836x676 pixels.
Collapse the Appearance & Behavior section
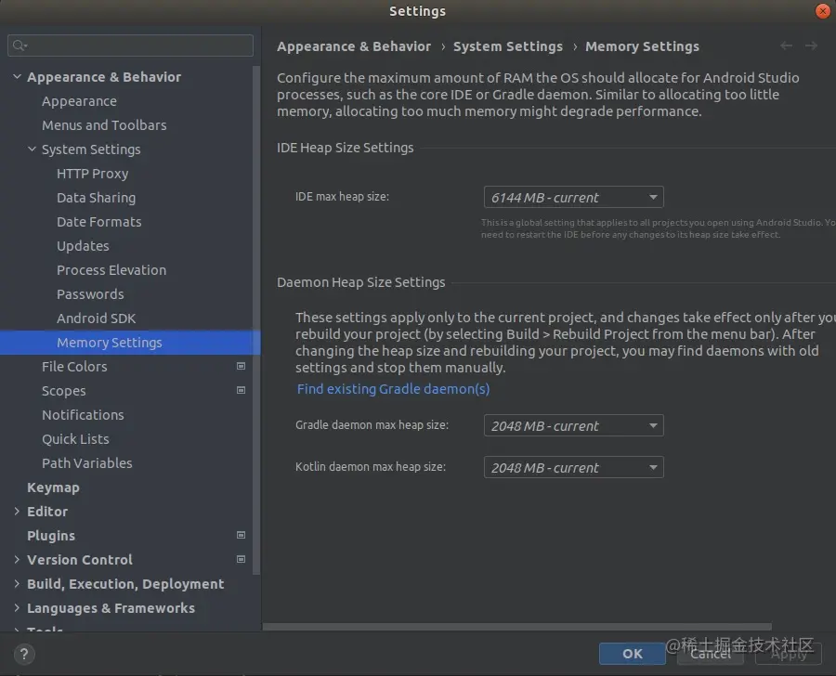click(17, 77)
